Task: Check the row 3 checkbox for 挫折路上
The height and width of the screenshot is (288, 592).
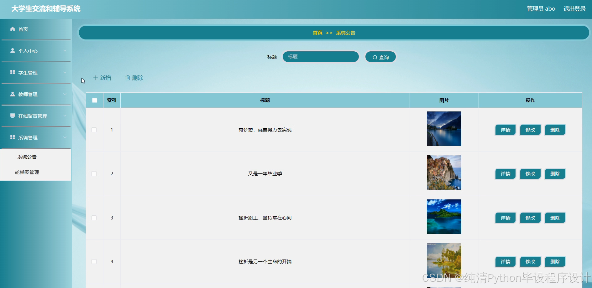Action: (94, 218)
